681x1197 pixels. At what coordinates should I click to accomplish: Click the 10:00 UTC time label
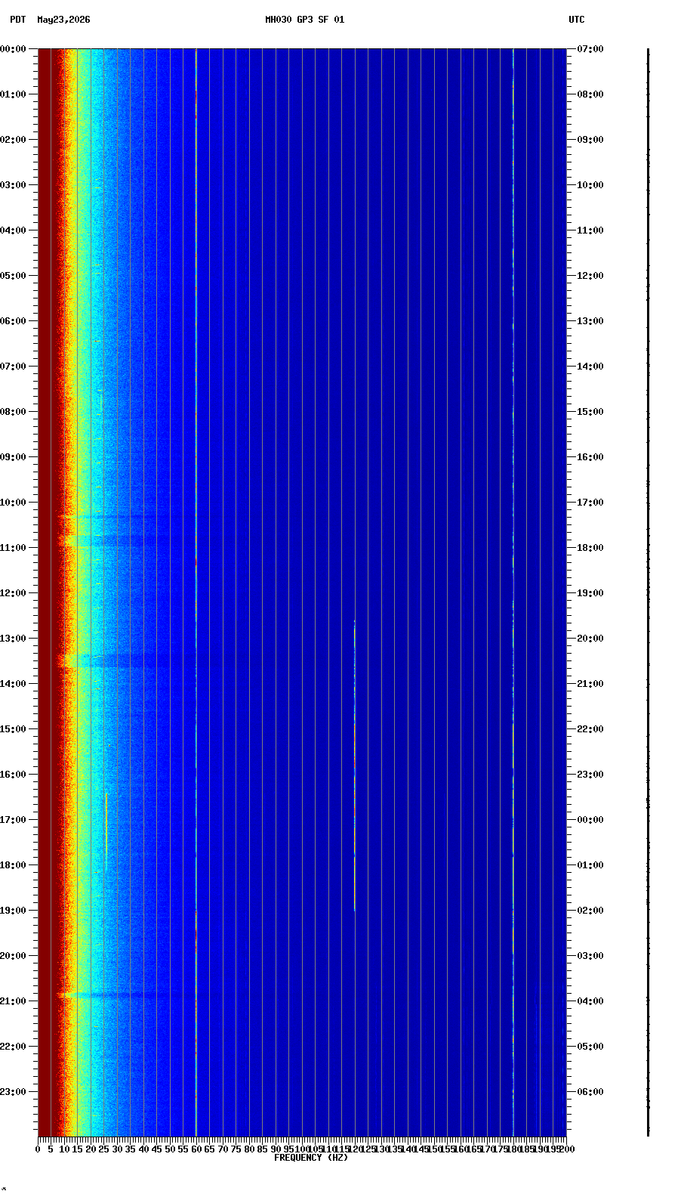point(590,185)
